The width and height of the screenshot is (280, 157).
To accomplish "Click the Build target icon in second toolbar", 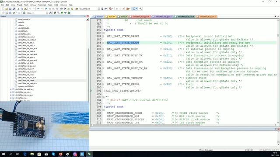I will [x=7, y=13].
